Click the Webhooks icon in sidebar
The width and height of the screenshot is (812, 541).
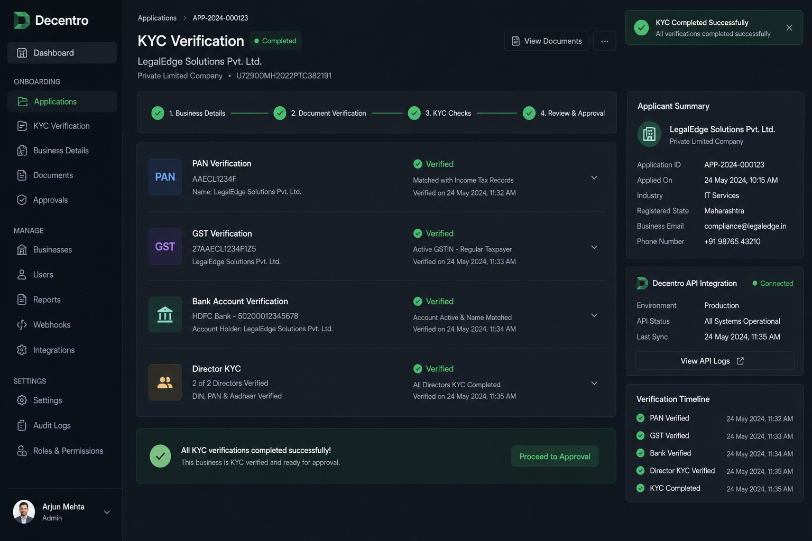[22, 324]
